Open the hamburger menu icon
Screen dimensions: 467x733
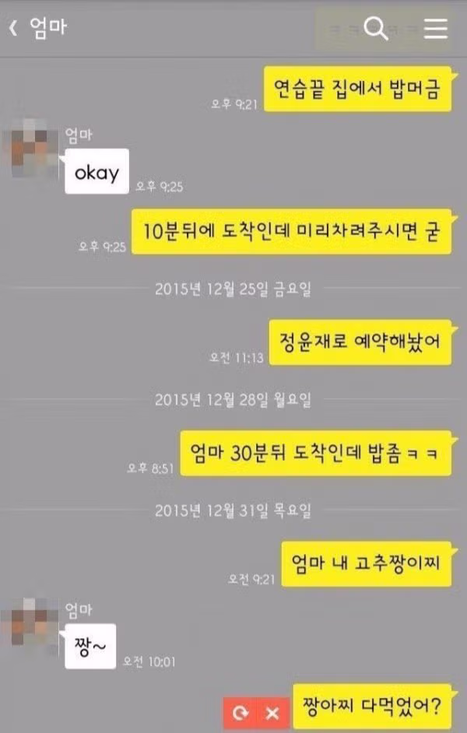436,28
